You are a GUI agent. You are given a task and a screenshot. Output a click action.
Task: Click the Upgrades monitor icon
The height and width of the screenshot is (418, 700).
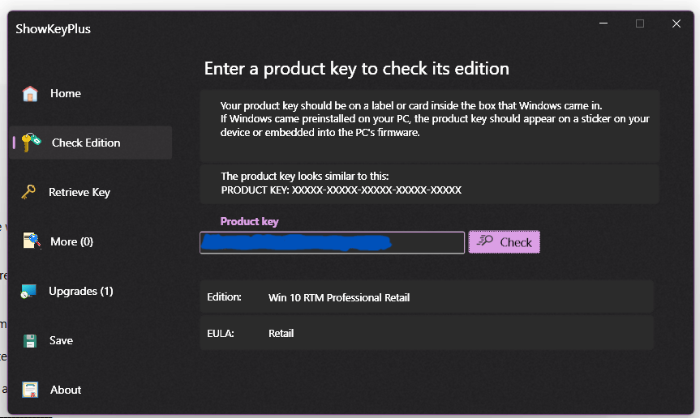pos(28,291)
